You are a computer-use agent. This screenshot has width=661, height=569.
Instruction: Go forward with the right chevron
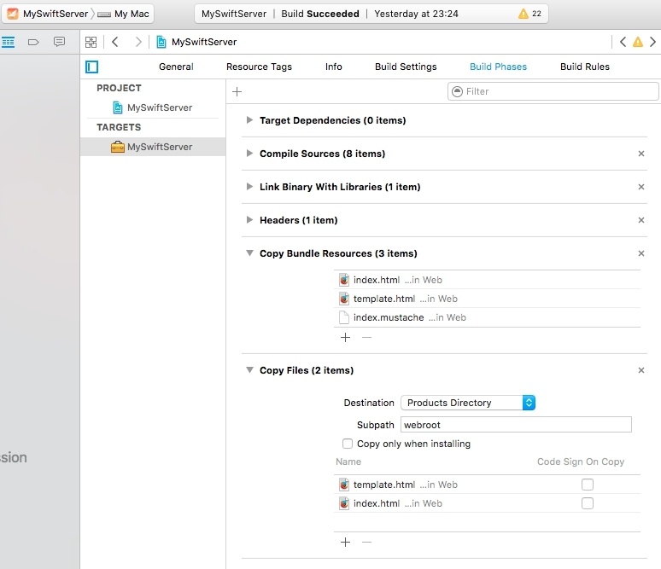(137, 42)
